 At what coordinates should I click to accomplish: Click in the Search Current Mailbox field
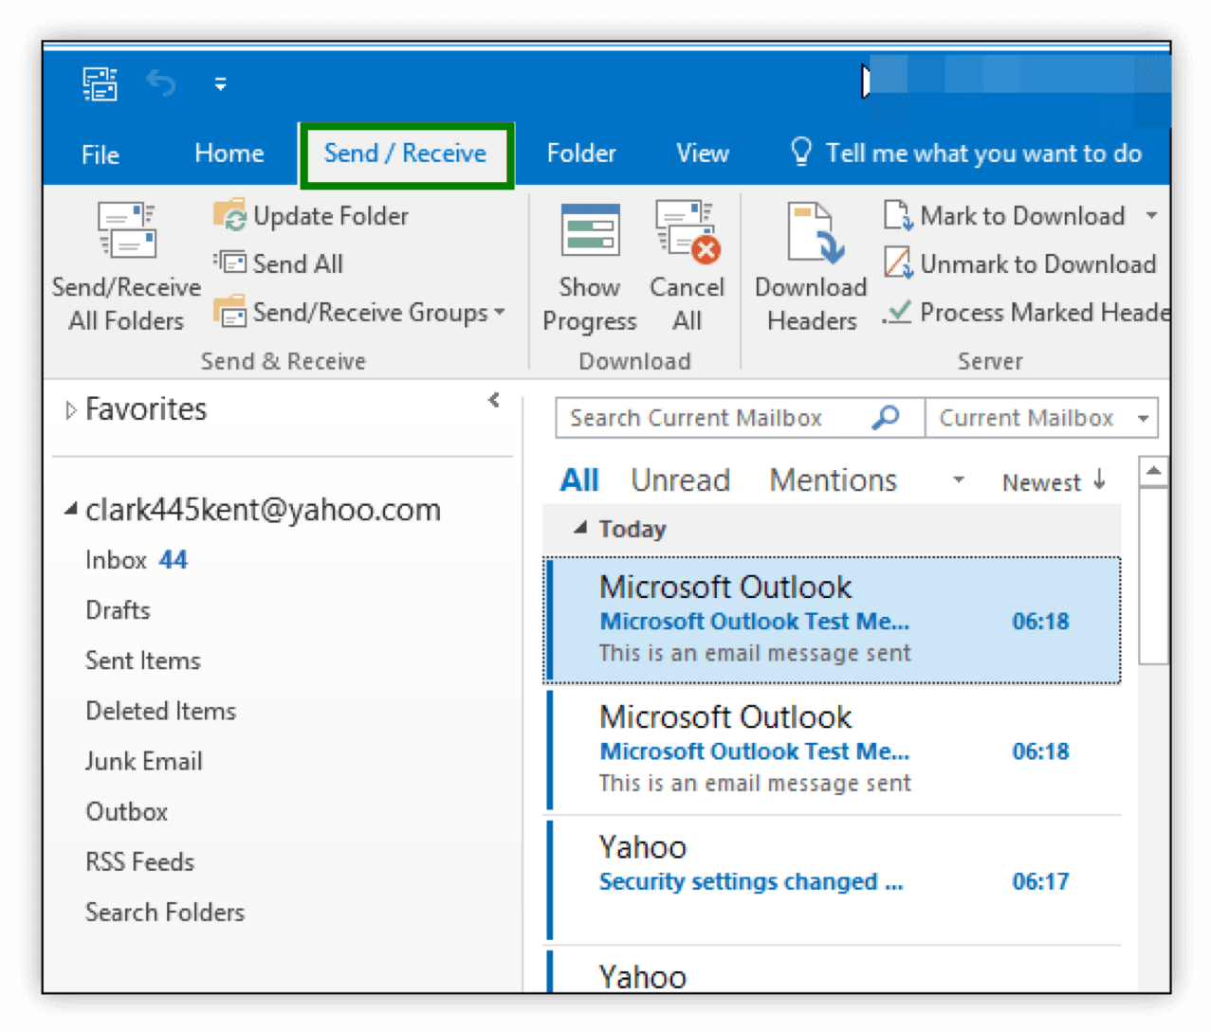711,418
